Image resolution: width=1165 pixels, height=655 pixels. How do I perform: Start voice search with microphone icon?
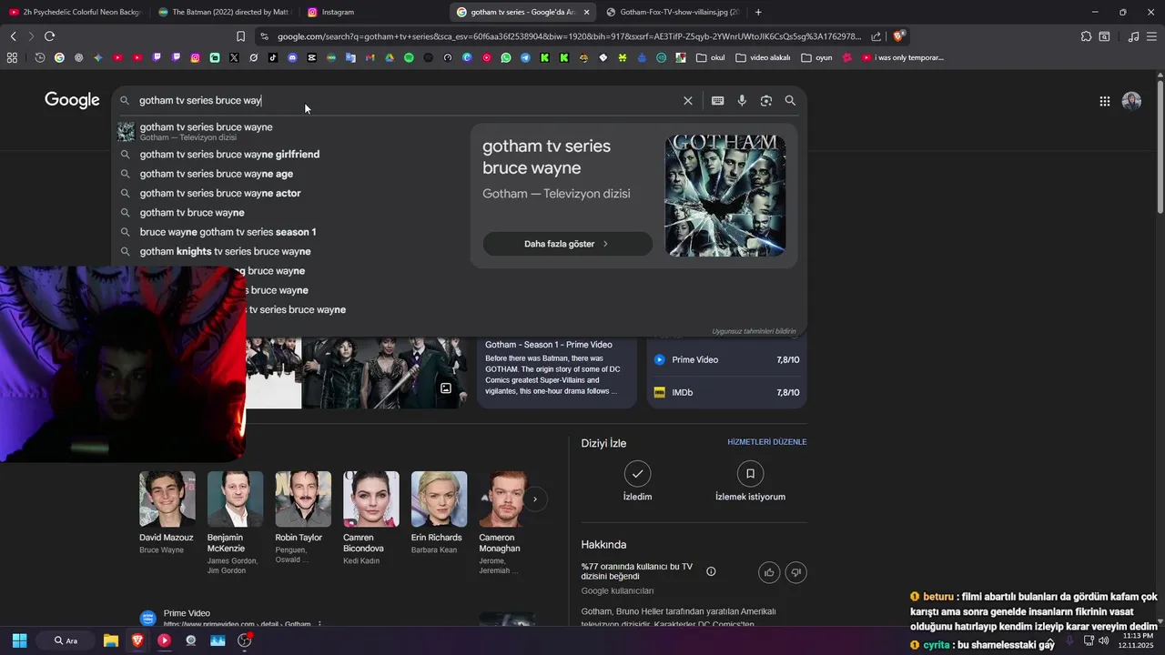[x=742, y=101]
